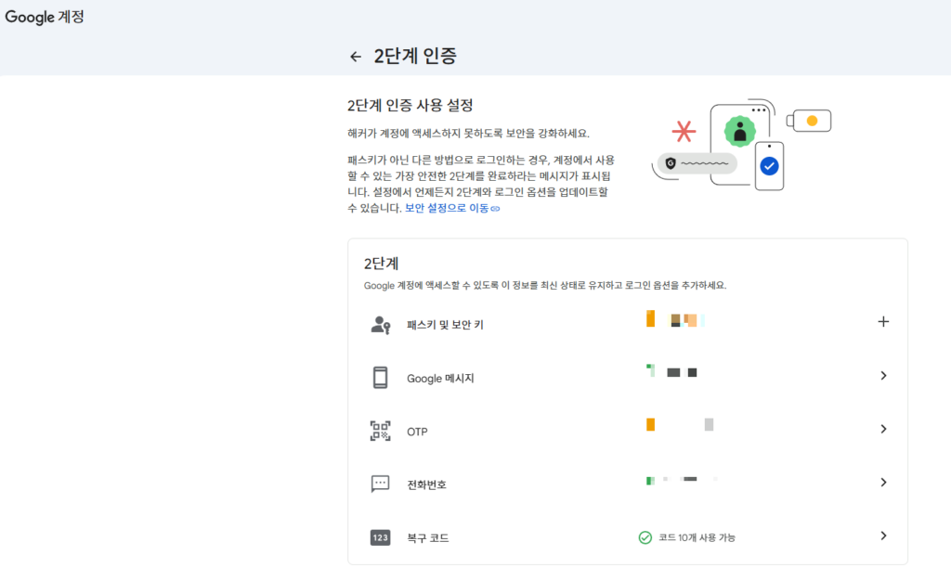Click the speech bubble icon beside 전화번호
Viewport: 951px width, 581px height.
click(380, 482)
